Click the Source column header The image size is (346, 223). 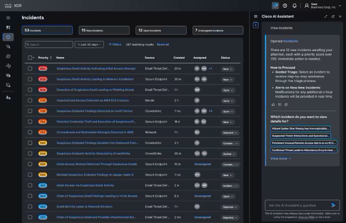coord(149,58)
